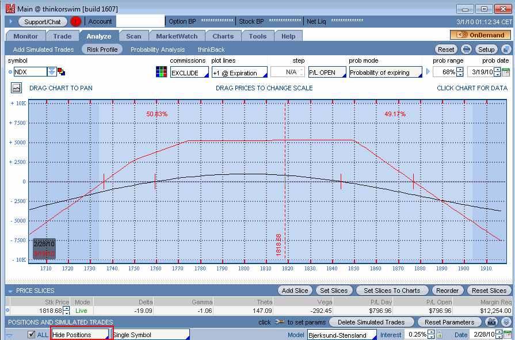Screen dimensions: 515x340
Task: Click the camera icon in the positions bar
Action: [x=491, y=322]
